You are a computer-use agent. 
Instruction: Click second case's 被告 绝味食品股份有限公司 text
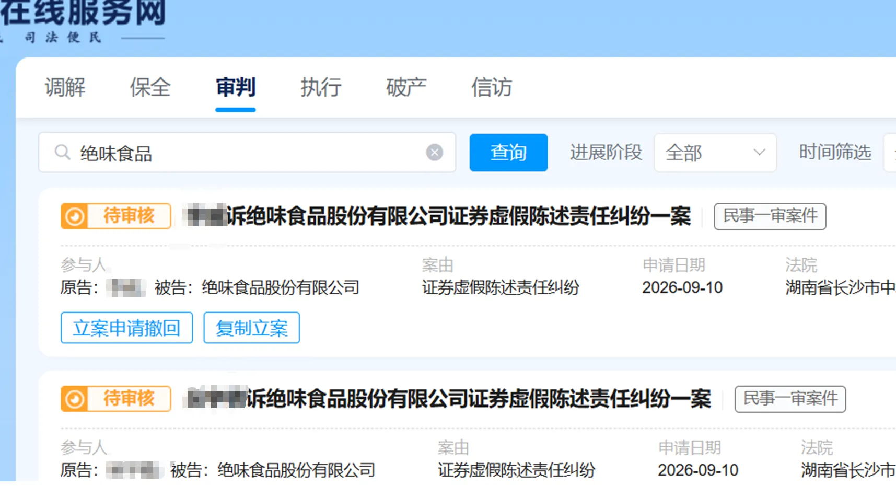click(x=273, y=470)
